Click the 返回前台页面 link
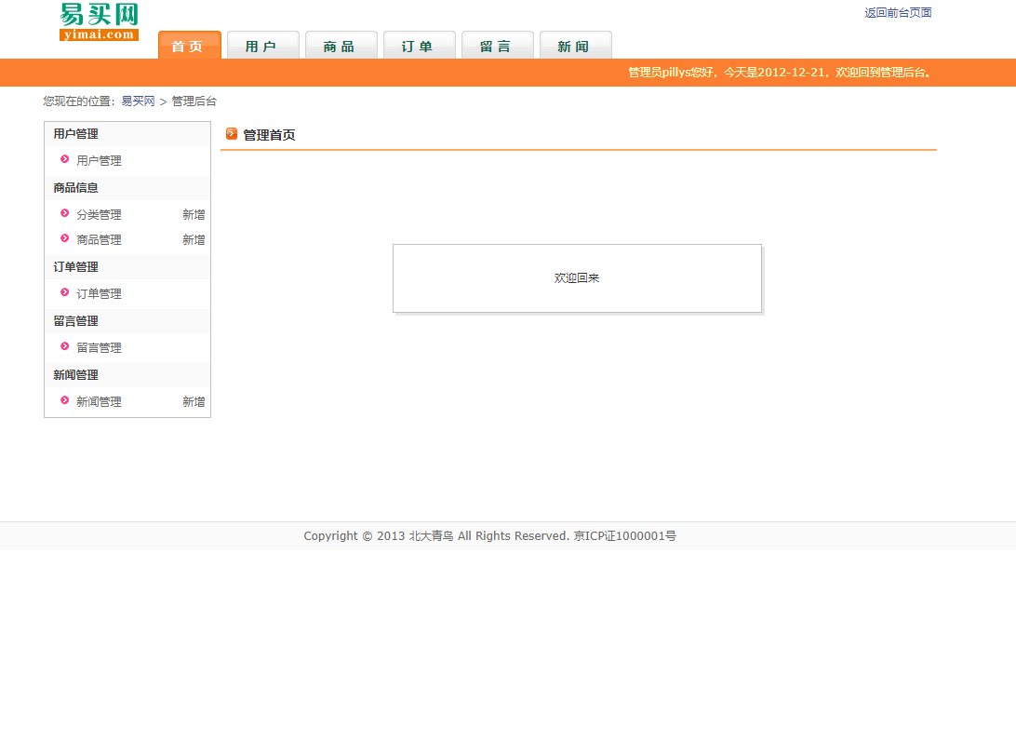The image size is (1016, 729). [898, 12]
